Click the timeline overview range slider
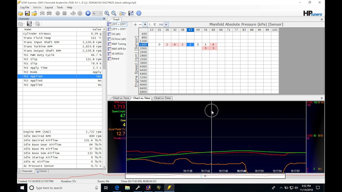Screen dimensions: 342x192 pos(205,176)
